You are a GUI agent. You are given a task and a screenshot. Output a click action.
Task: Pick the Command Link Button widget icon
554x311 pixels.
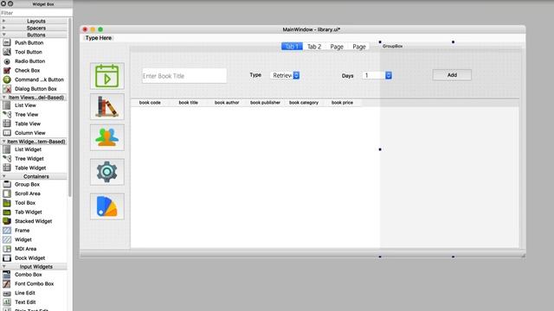pyautogui.click(x=7, y=79)
